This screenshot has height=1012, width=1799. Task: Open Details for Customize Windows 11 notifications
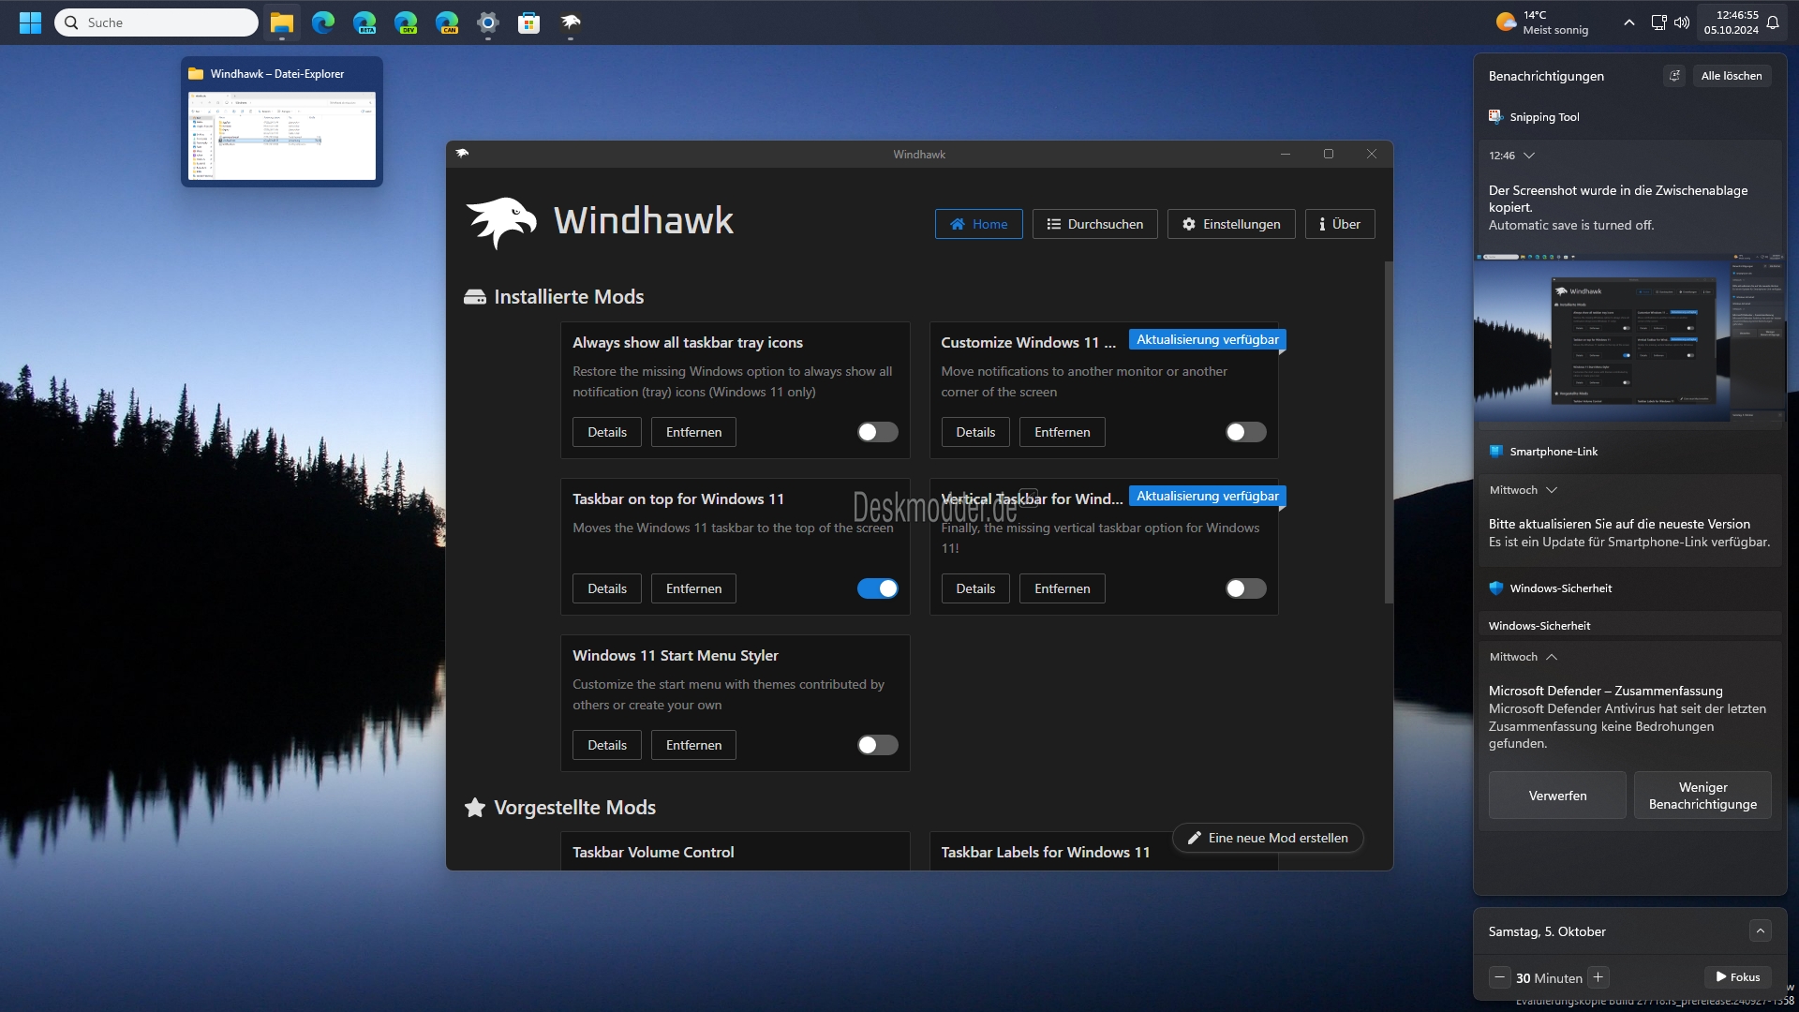975,432
